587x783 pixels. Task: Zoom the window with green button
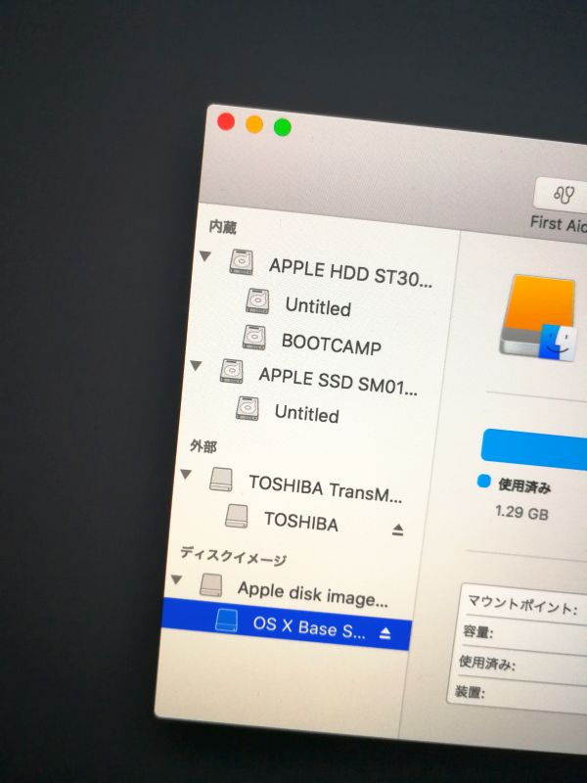click(283, 127)
